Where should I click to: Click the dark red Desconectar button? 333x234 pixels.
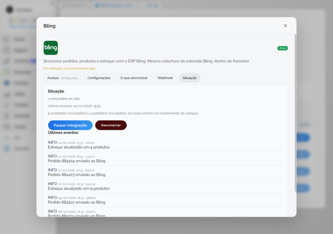[111, 125]
